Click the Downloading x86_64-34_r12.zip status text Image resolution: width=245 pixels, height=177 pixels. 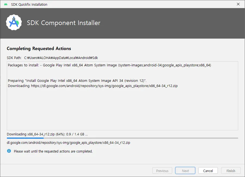(x=47, y=134)
